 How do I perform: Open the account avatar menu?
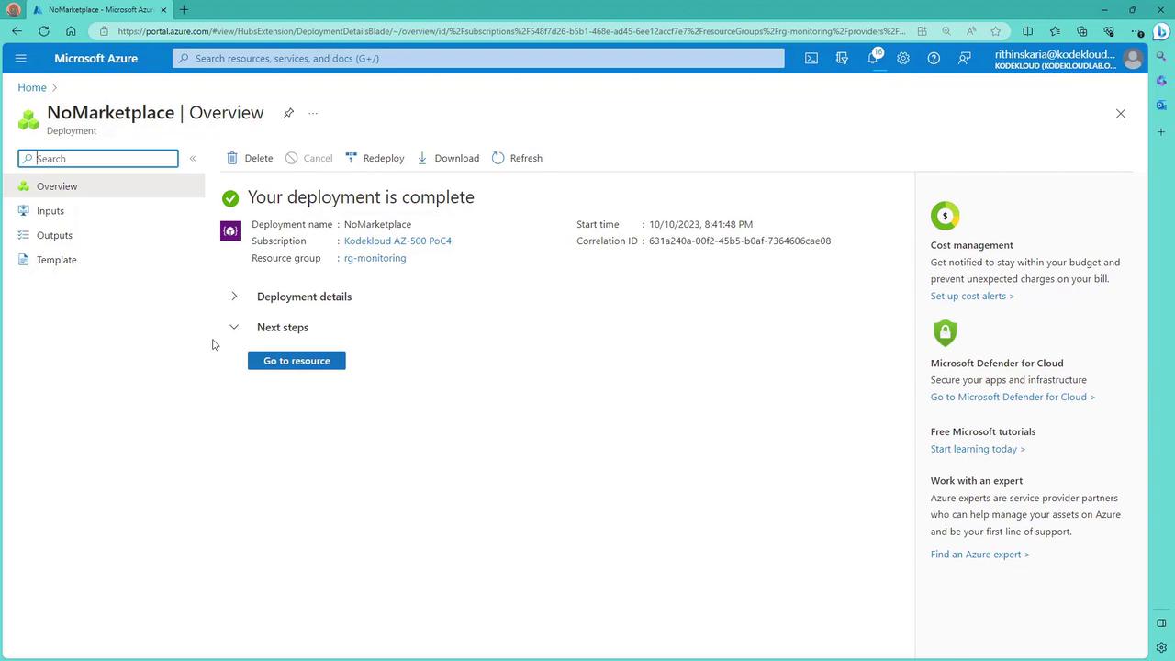click(x=1133, y=59)
